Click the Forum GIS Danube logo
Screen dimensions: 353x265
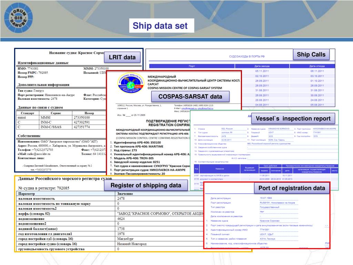(19, 18)
